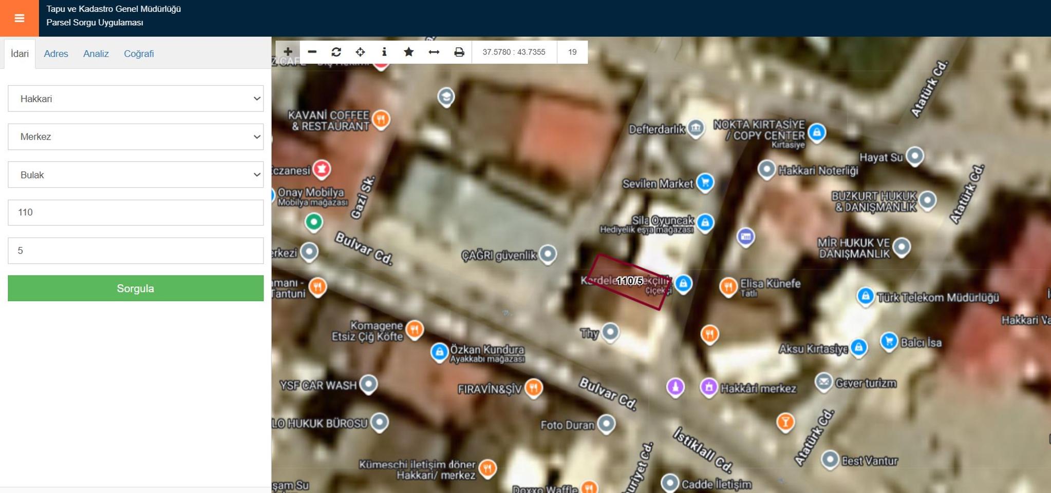This screenshot has width=1051, height=493.
Task: Click the Gever turizm mail marker
Action: pyautogui.click(x=823, y=382)
